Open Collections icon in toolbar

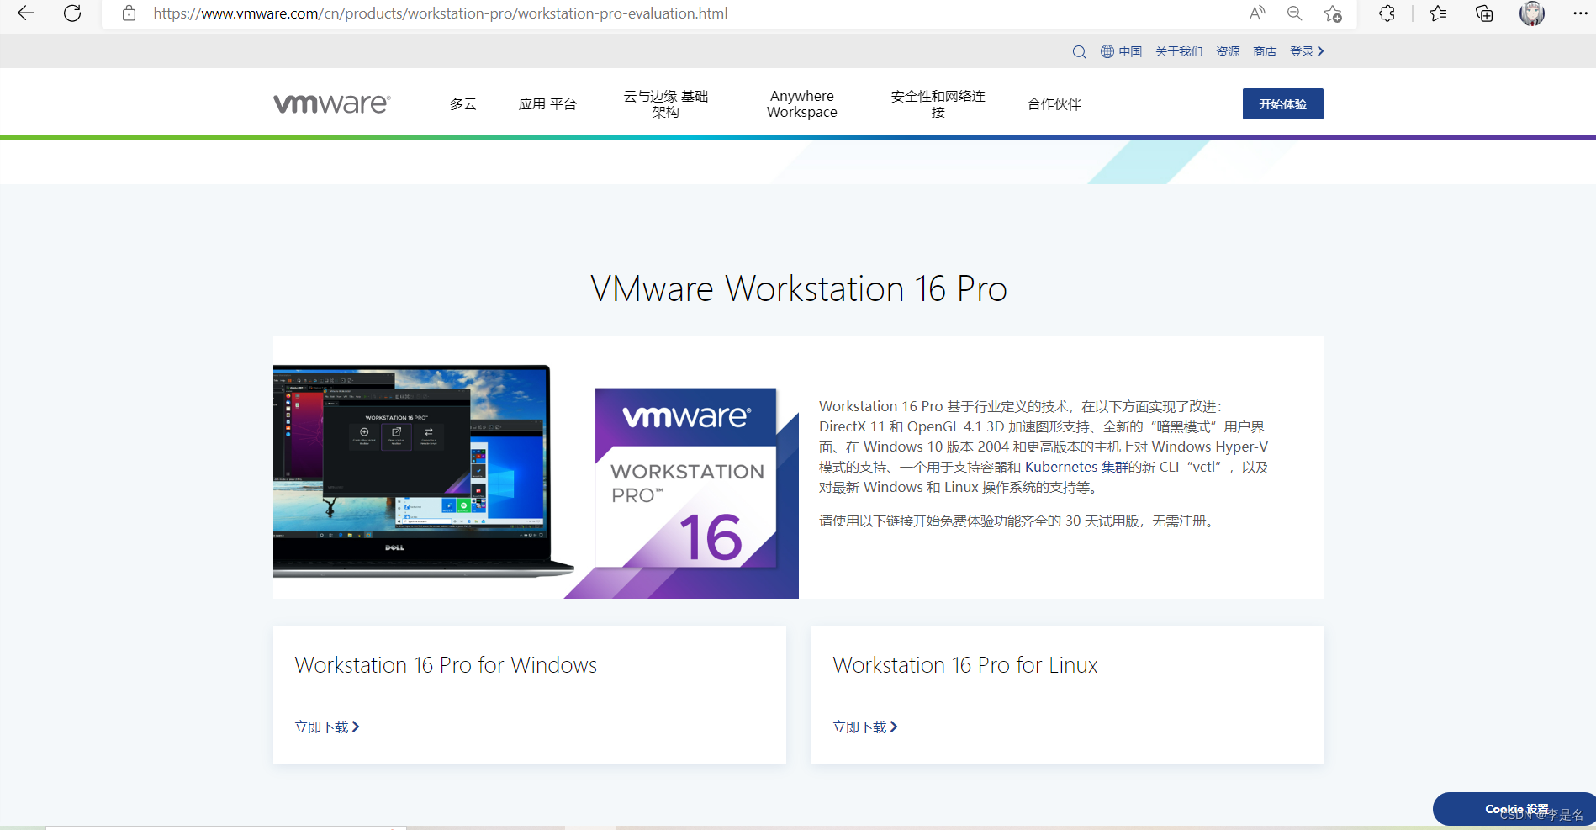click(x=1484, y=13)
